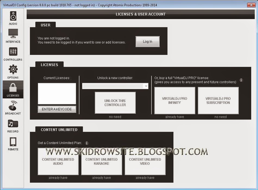Click "already have" under Content Unlimited Audio
The image size is (258, 190).
pyautogui.click(x=58, y=178)
